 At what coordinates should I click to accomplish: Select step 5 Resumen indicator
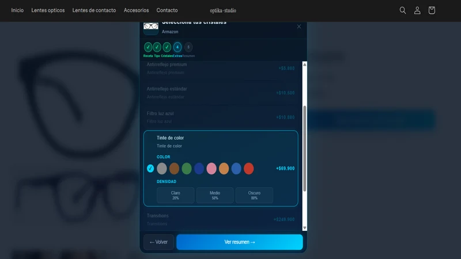pos(188,47)
